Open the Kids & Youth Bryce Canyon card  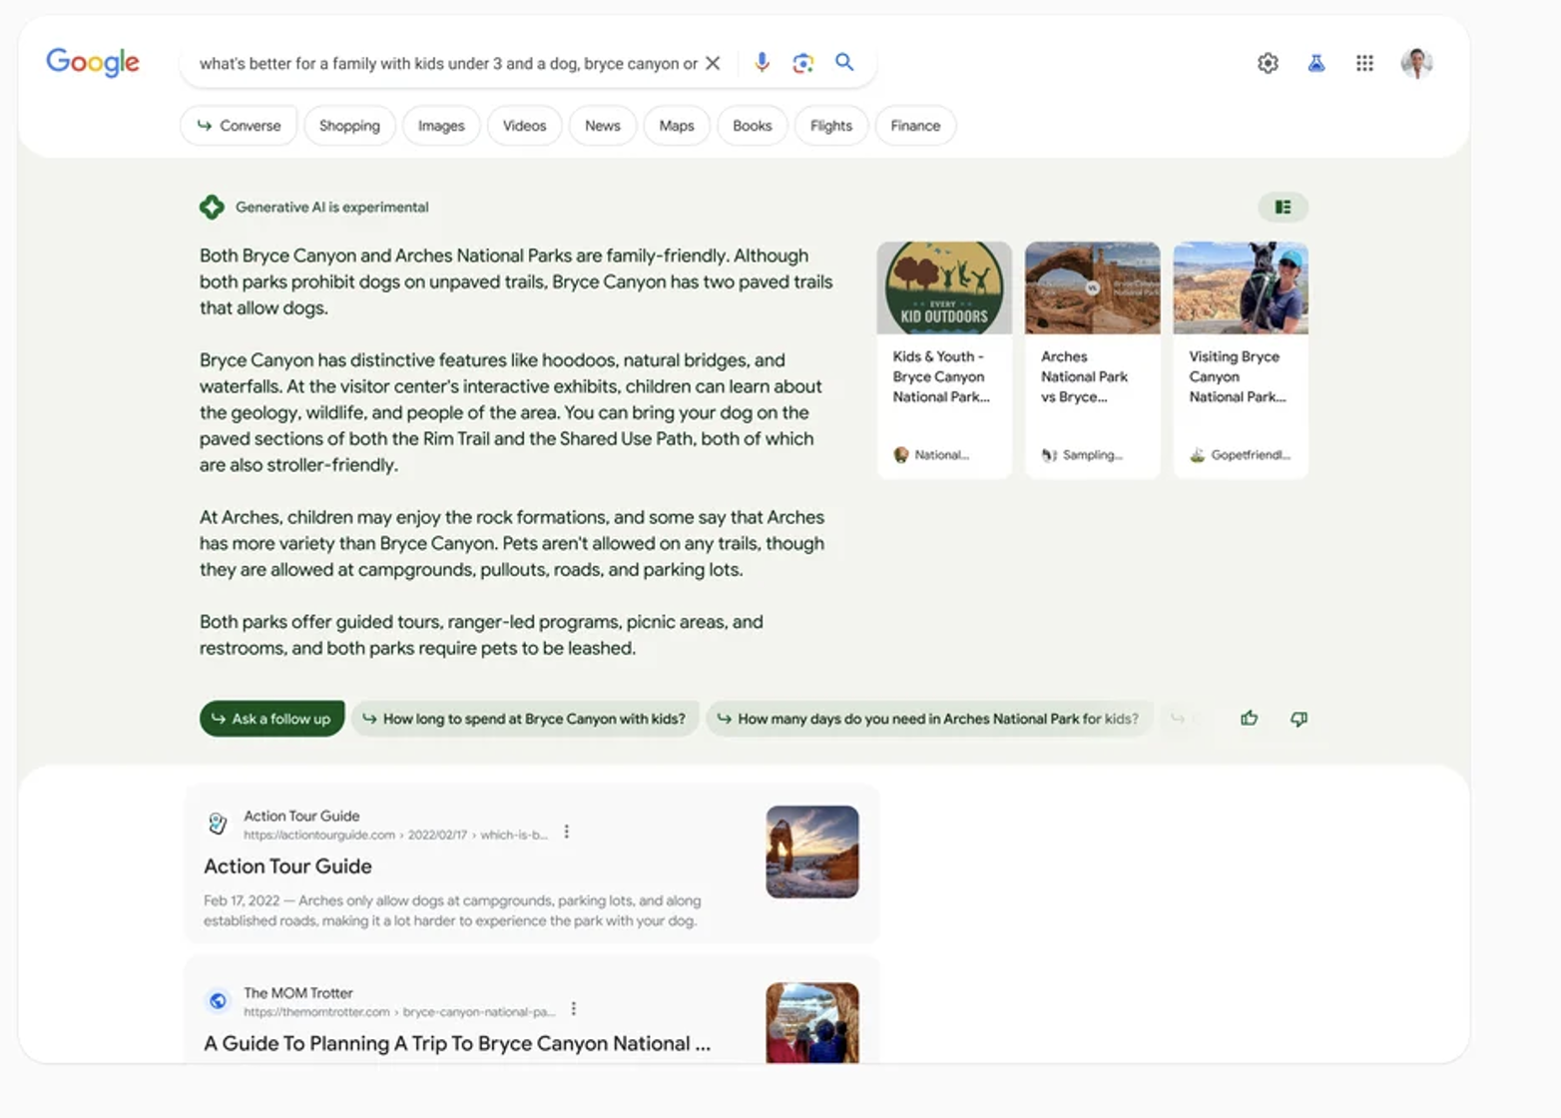point(944,359)
